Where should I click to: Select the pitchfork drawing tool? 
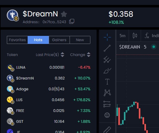[107, 59]
